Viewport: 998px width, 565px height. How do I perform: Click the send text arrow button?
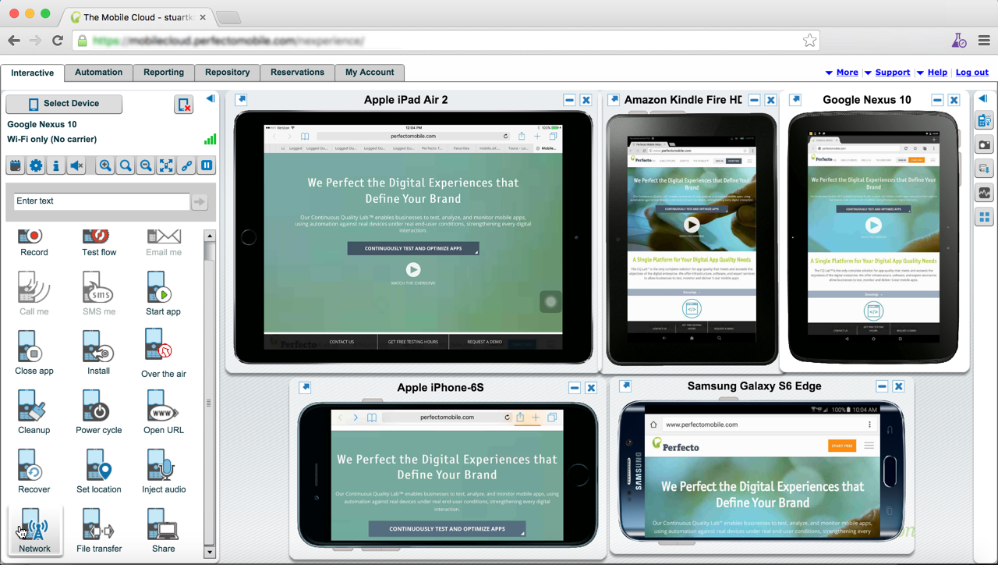click(x=200, y=202)
